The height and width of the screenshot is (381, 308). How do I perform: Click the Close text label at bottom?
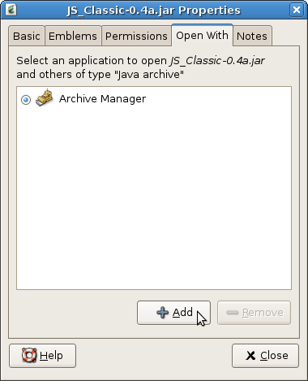[x=274, y=356]
